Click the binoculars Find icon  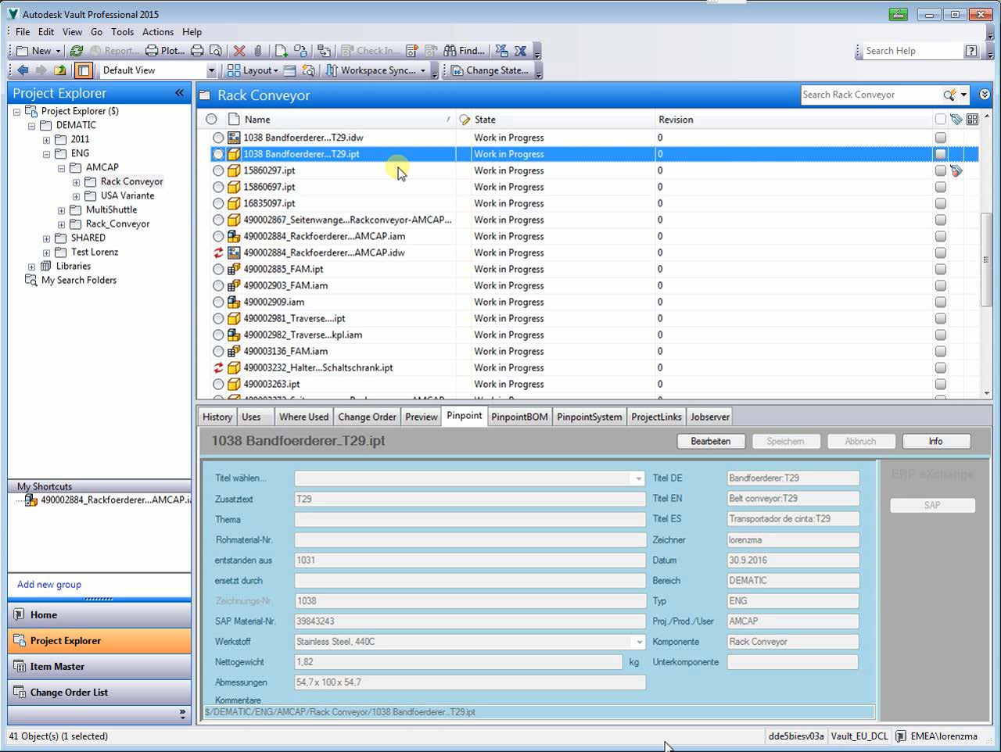450,51
